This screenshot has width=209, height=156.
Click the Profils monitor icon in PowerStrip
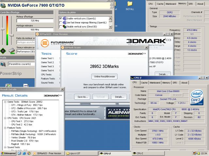(x=3, y=64)
